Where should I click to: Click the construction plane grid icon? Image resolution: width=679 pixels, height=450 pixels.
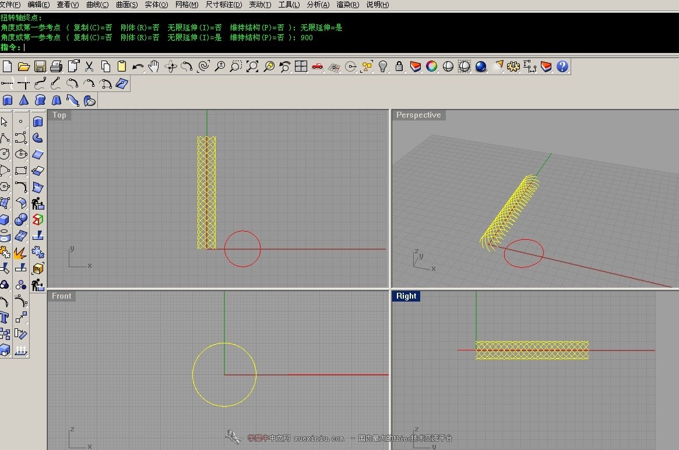click(x=334, y=66)
